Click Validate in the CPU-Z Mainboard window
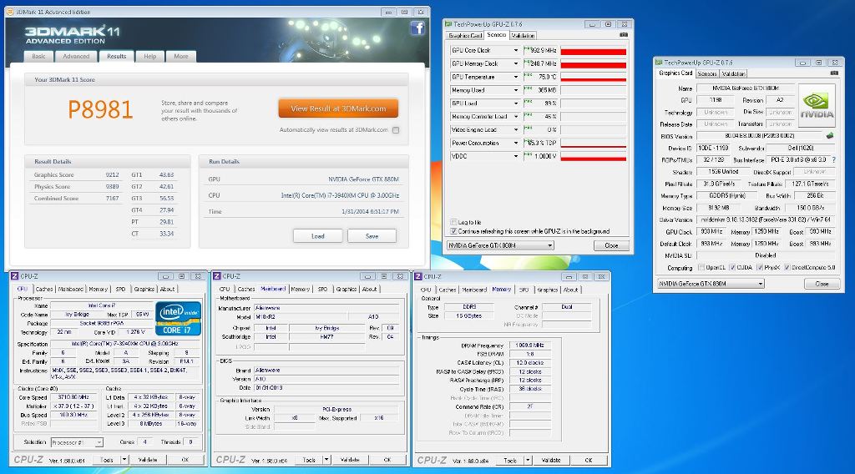The height and width of the screenshot is (474, 855). click(350, 460)
